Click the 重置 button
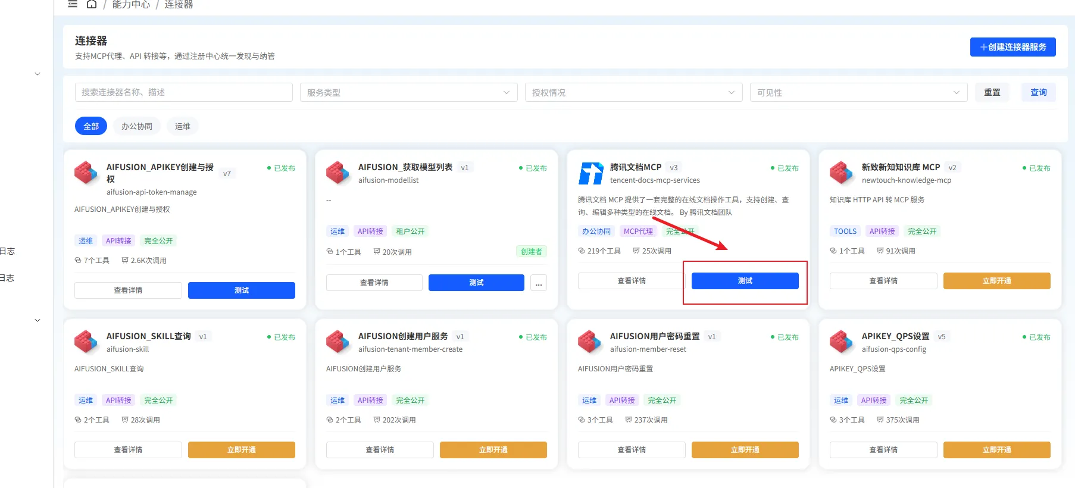The width and height of the screenshot is (1075, 488). 992,92
